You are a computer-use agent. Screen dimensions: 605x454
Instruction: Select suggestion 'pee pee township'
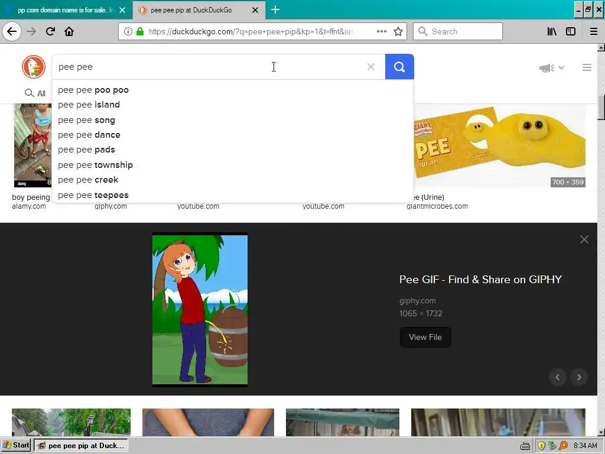click(233, 165)
